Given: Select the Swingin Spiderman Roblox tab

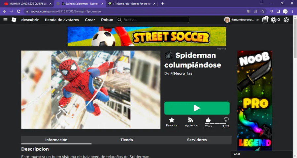Looking at the screenshot, I should (x=80, y=4).
